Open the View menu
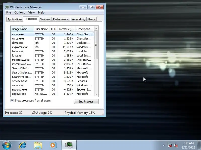This screenshot has width=201, height=150. point(32,12)
